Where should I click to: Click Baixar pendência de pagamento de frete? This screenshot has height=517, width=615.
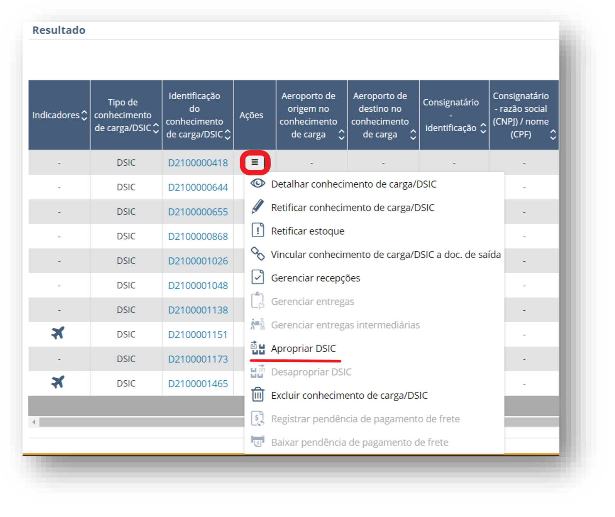[x=359, y=442]
